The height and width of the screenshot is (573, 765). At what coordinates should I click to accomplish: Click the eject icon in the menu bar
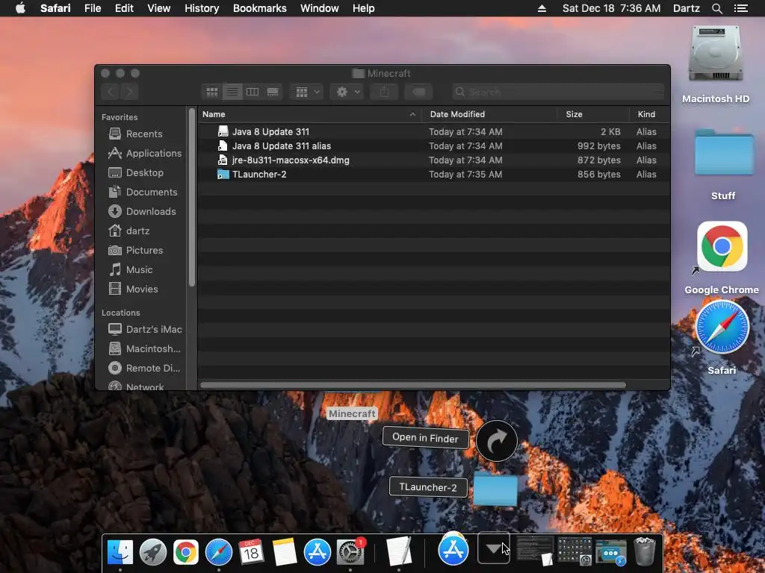tap(542, 8)
